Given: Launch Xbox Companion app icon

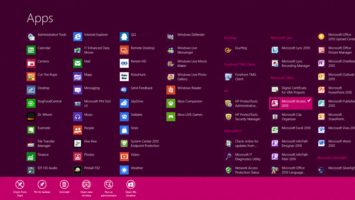Looking at the screenshot, I should 171,103.
